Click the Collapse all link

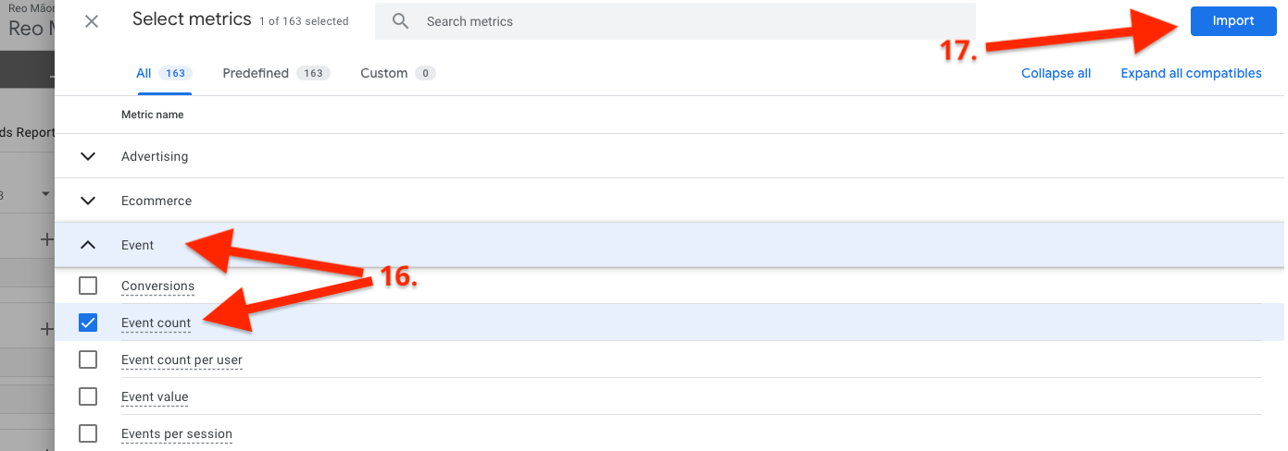[x=1056, y=73]
